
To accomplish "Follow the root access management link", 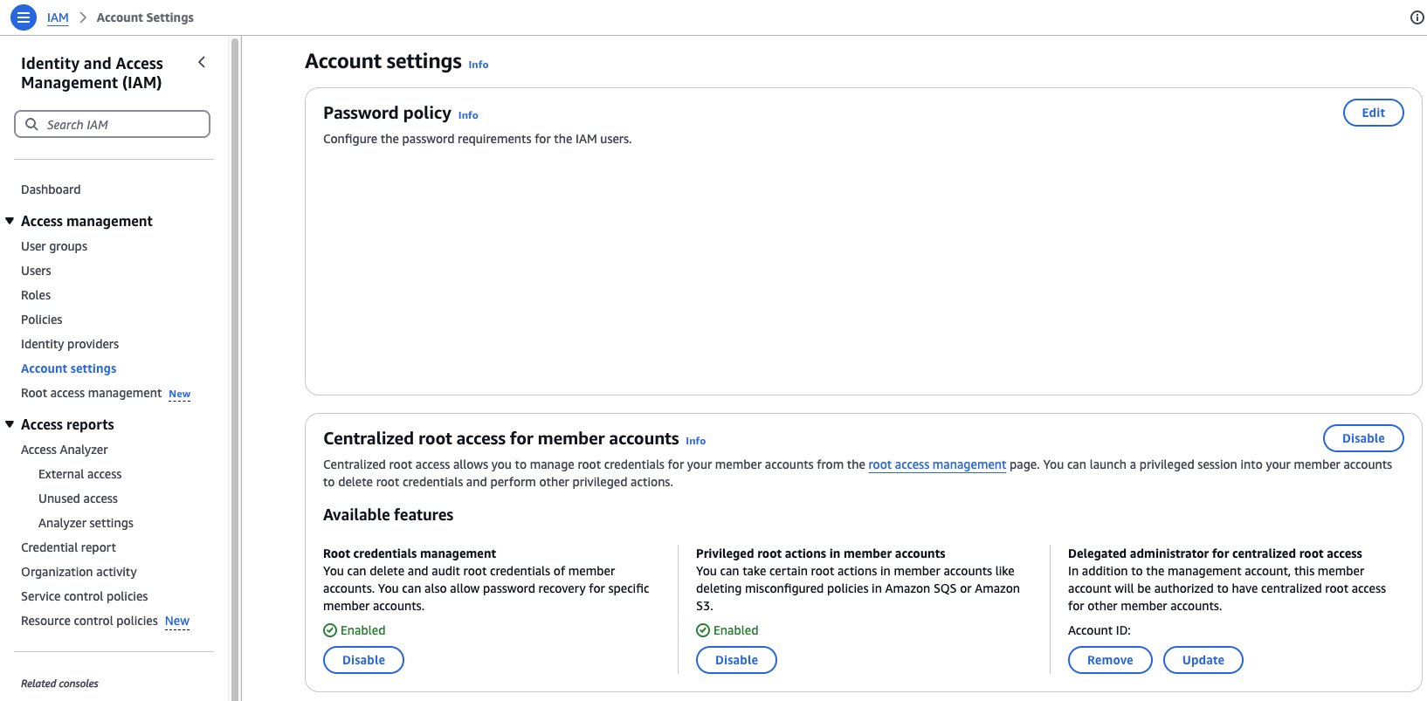I will [x=937, y=464].
